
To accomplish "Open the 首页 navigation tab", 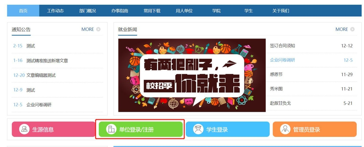I will pyautogui.click(x=23, y=11).
